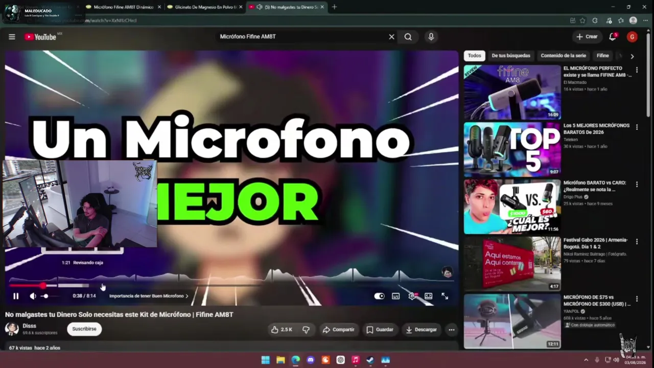654x368 pixels.
Task: Click the Compartir button
Action: 338,330
